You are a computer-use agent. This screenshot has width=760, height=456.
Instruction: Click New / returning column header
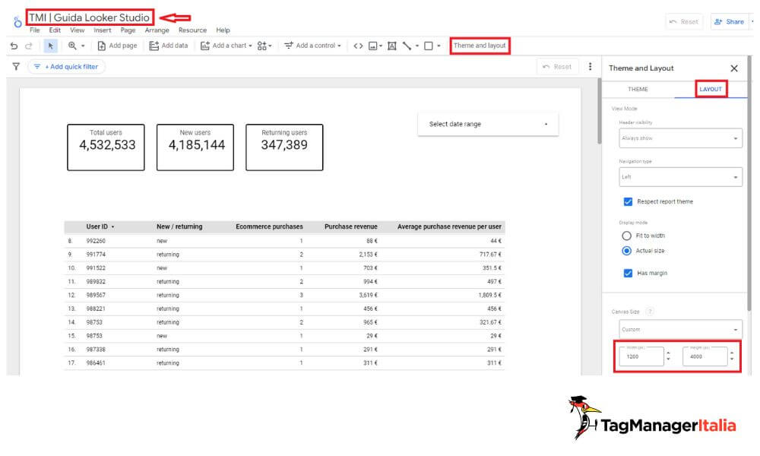point(179,226)
